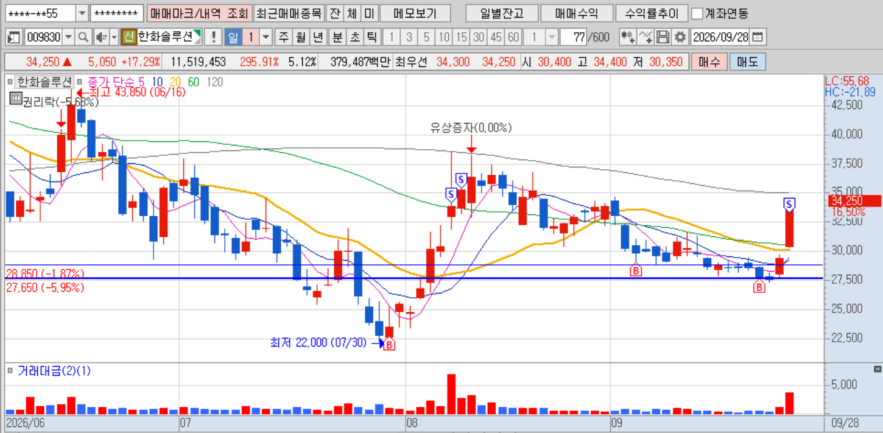Open stock search with magnifier icon
The height and width of the screenshot is (433, 883).
[83, 37]
